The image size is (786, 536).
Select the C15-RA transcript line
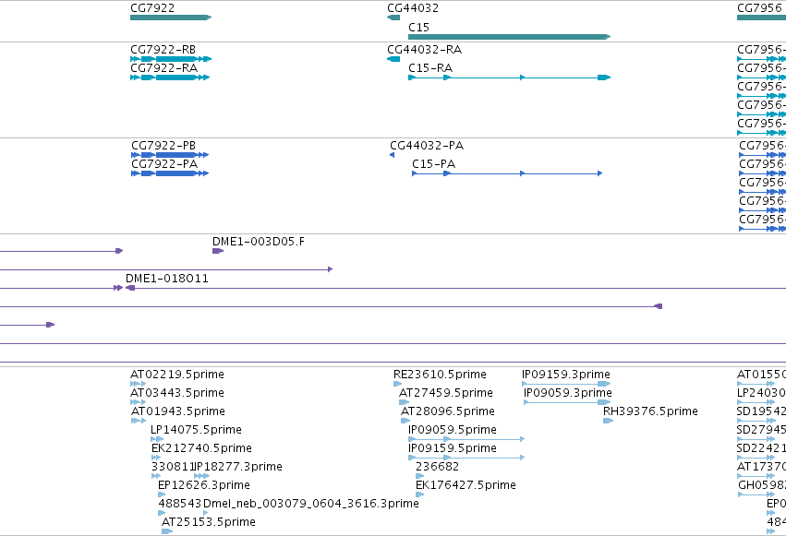pyautogui.click(x=509, y=77)
